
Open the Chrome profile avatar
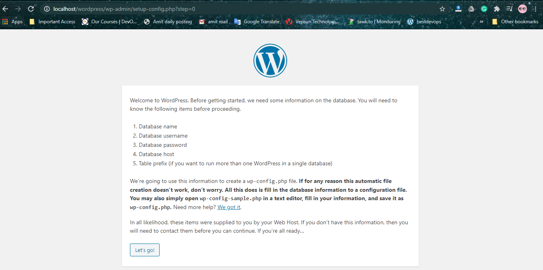(522, 8)
